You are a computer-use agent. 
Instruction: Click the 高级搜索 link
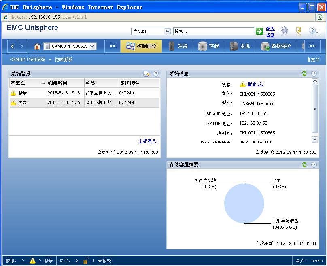click(270, 32)
